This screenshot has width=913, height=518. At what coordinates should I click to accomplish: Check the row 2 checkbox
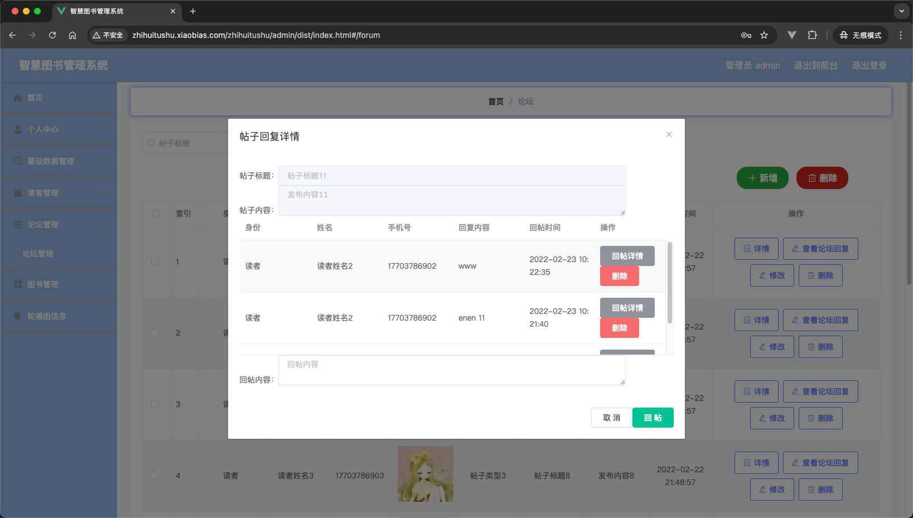[x=155, y=333]
